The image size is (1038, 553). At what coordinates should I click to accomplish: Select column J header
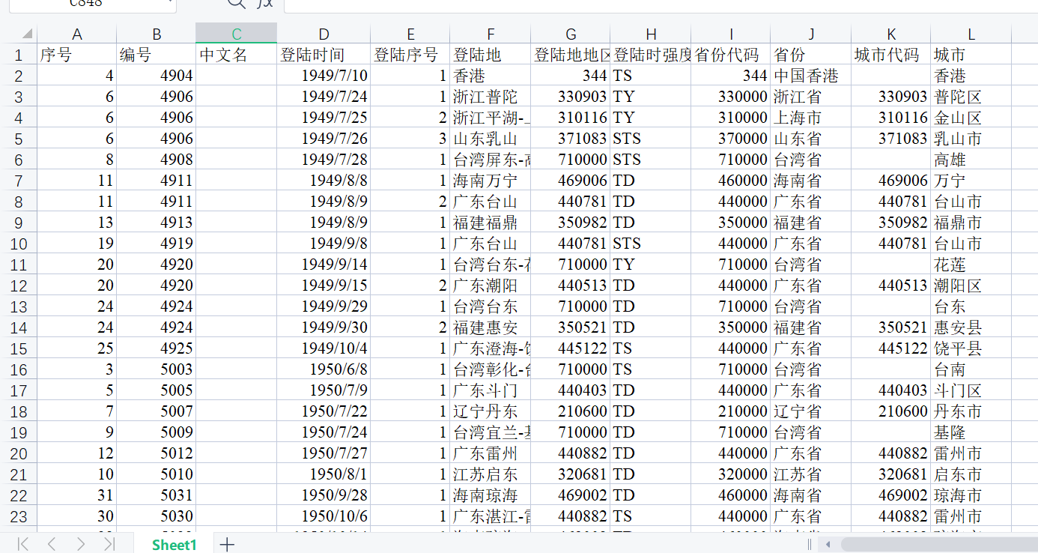811,34
